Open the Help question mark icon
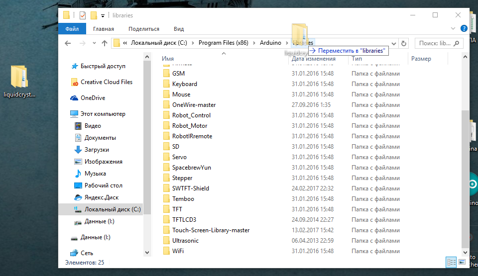Image resolution: width=478 pixels, height=276 pixels. [464, 28]
